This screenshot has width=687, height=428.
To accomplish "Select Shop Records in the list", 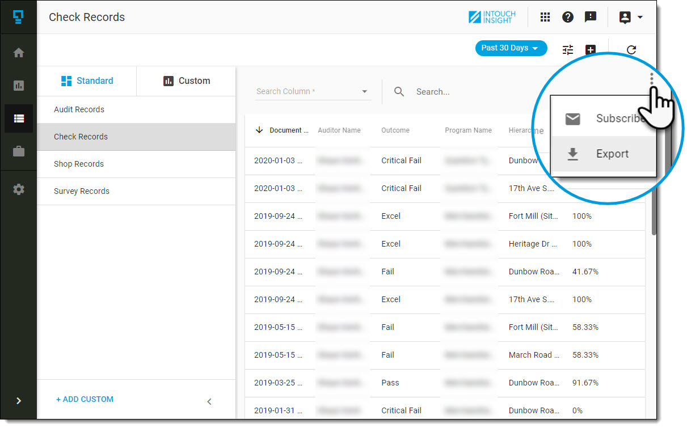I will pyautogui.click(x=79, y=164).
